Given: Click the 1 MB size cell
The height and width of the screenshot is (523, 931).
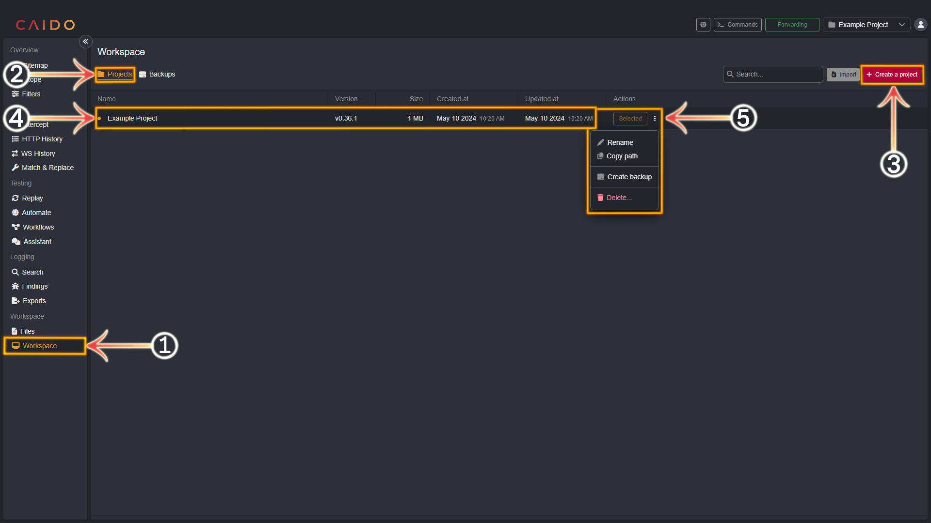Looking at the screenshot, I should [415, 118].
